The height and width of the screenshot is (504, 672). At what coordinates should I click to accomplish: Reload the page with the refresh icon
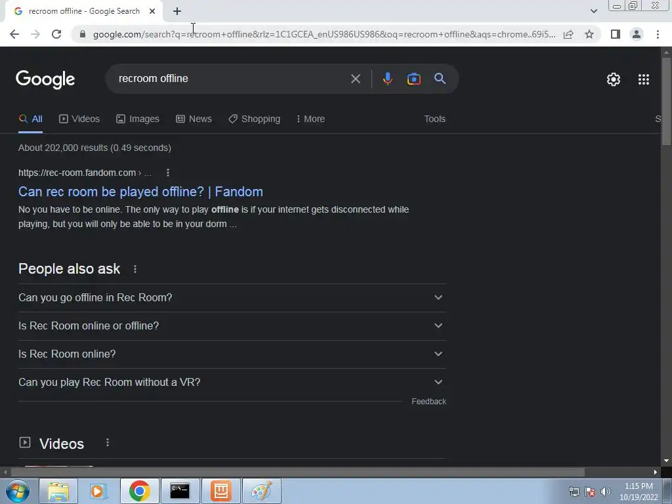tap(56, 34)
